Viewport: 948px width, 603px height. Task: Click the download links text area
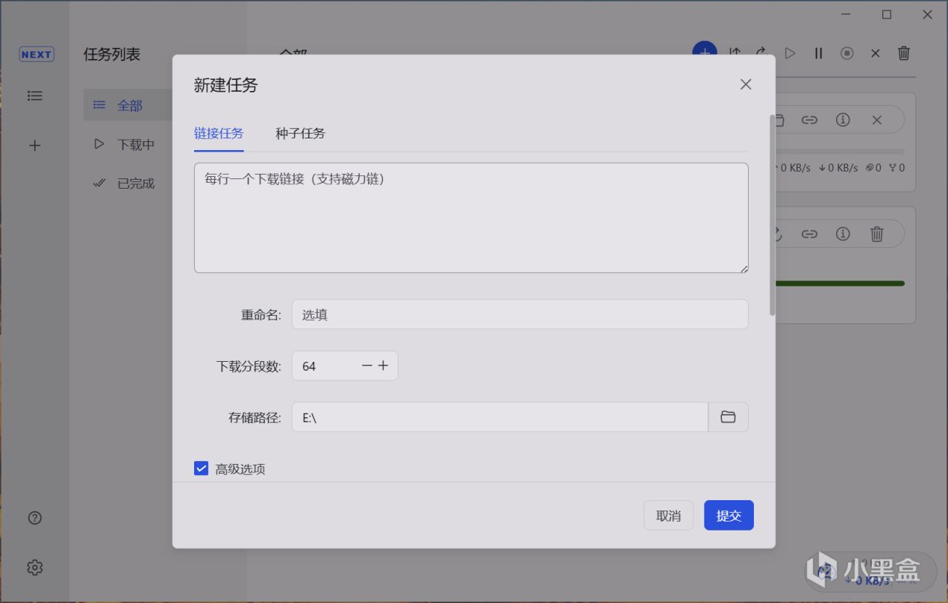pos(471,218)
